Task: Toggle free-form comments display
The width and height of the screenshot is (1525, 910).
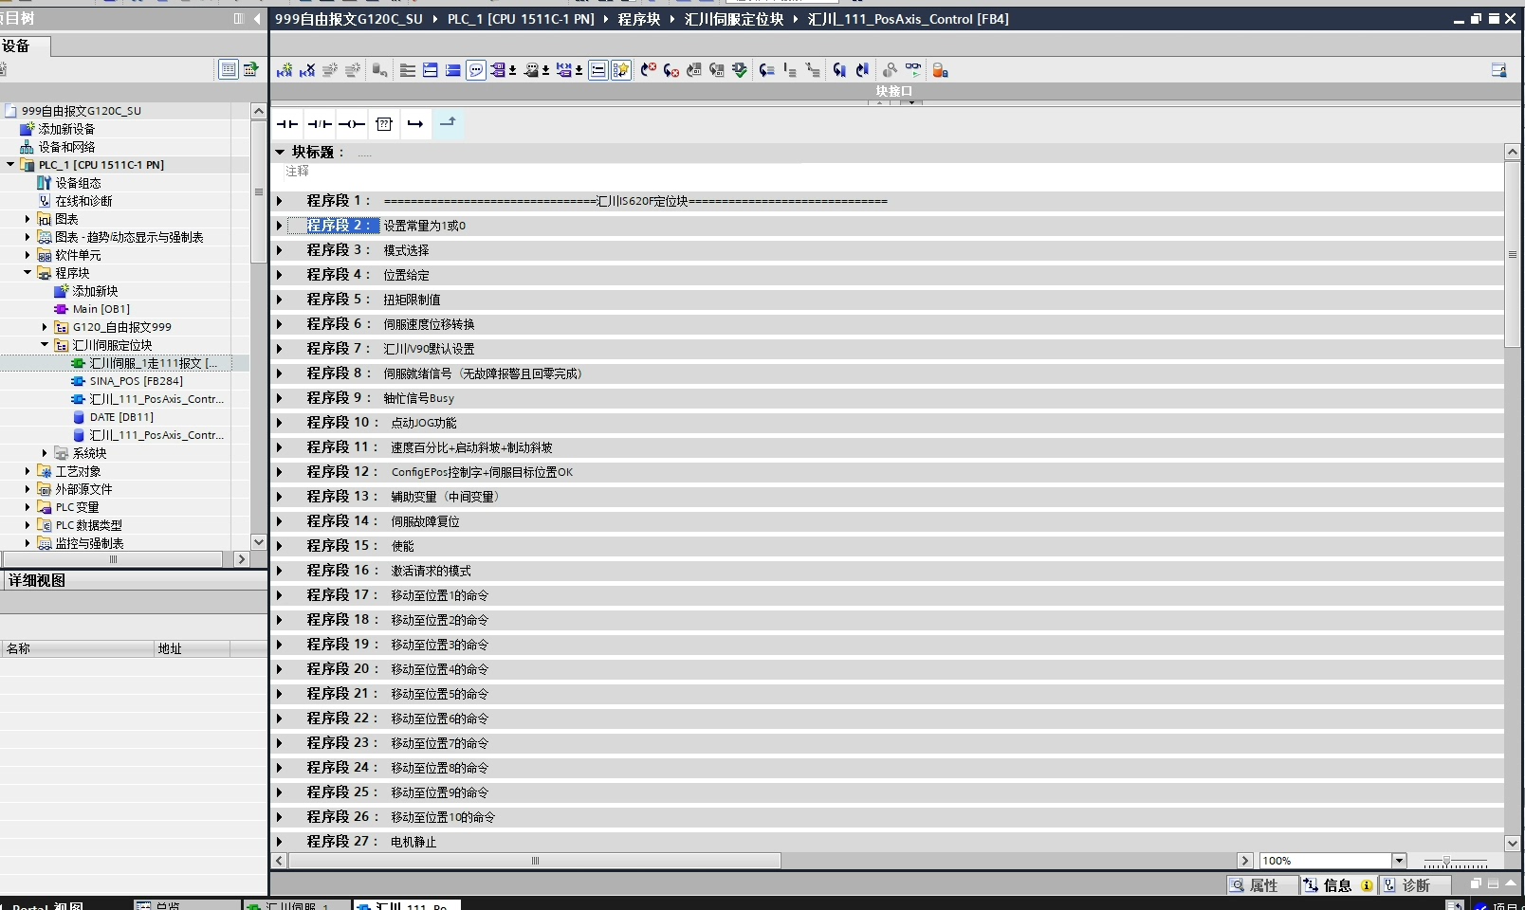Action: pyautogui.click(x=476, y=70)
